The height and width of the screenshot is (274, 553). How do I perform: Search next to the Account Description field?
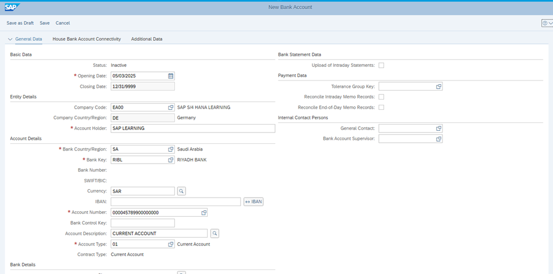[x=215, y=233]
